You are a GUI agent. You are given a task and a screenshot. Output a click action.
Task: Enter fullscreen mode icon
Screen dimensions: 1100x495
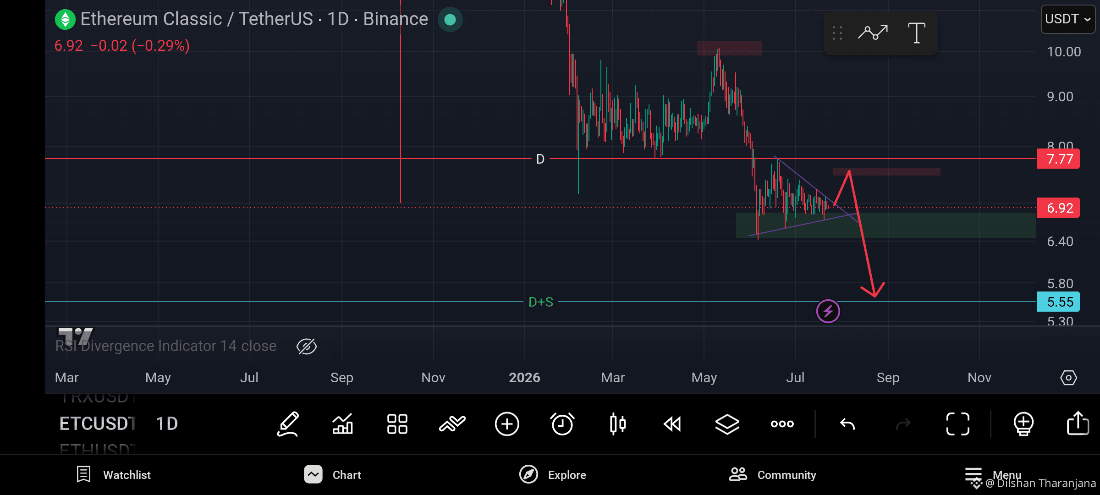[958, 424]
